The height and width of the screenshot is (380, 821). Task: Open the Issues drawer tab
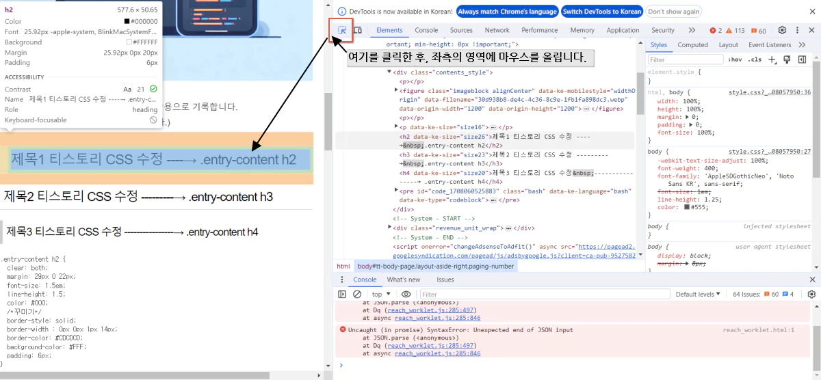[x=445, y=280]
